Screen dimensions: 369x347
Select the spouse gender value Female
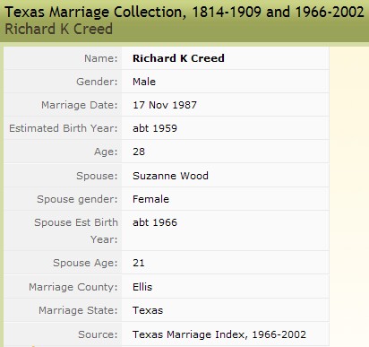click(x=150, y=199)
